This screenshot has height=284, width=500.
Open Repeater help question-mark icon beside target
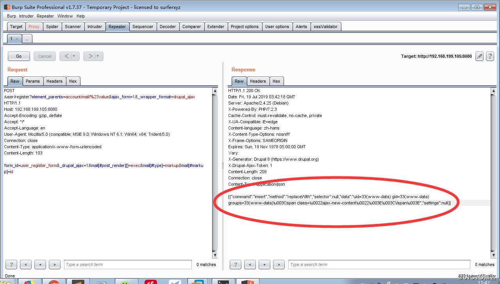[490, 56]
